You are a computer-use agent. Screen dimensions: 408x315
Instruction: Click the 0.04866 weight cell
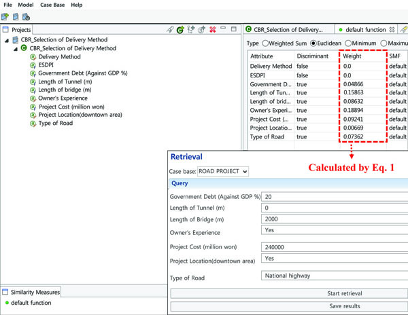[353, 84]
